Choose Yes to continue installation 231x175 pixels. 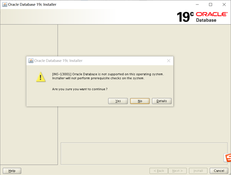click(x=118, y=101)
